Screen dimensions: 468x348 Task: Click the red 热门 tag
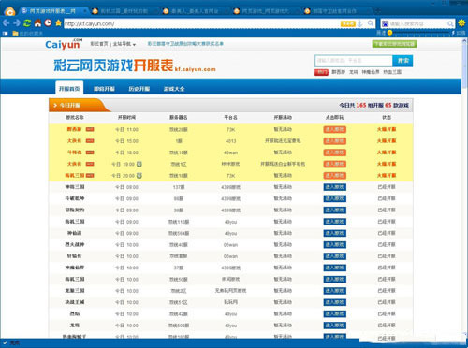click(321, 72)
